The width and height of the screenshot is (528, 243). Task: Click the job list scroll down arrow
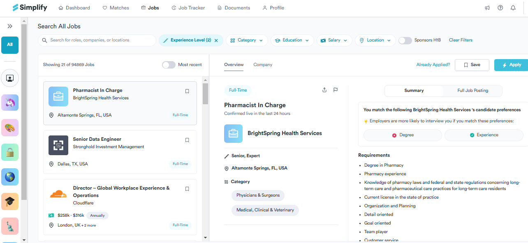pos(205,238)
